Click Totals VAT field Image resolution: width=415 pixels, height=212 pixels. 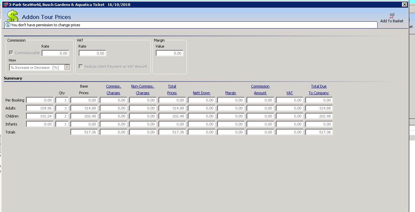(290, 132)
